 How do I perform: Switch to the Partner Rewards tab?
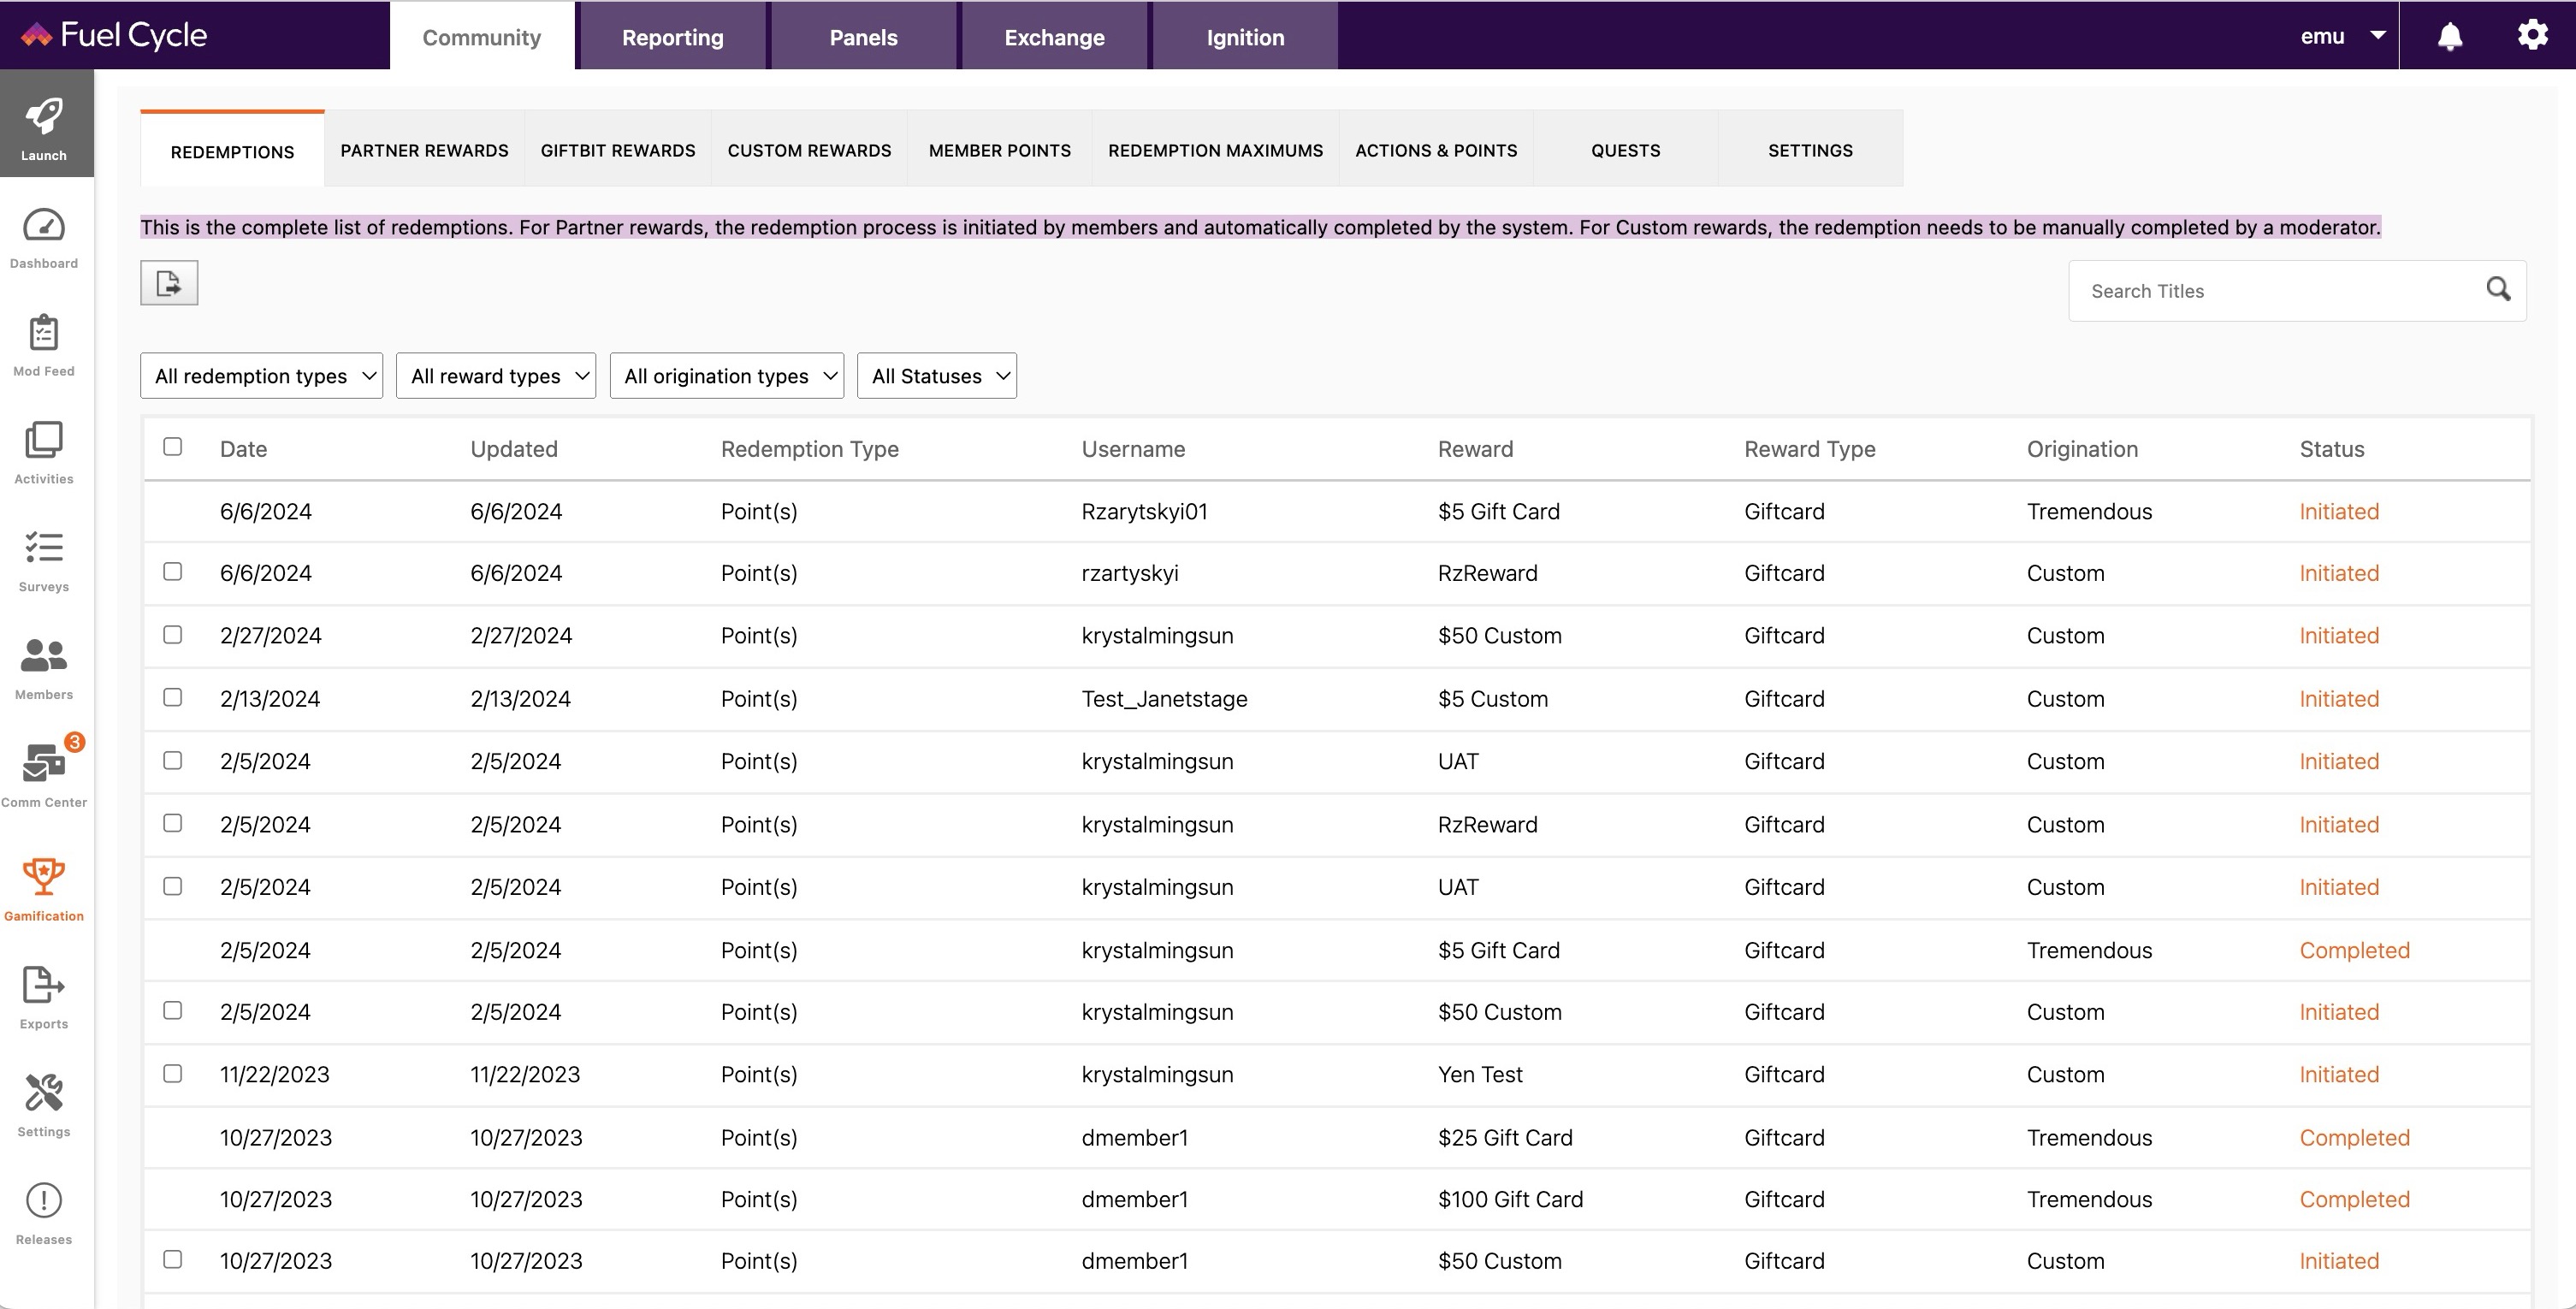click(423, 150)
